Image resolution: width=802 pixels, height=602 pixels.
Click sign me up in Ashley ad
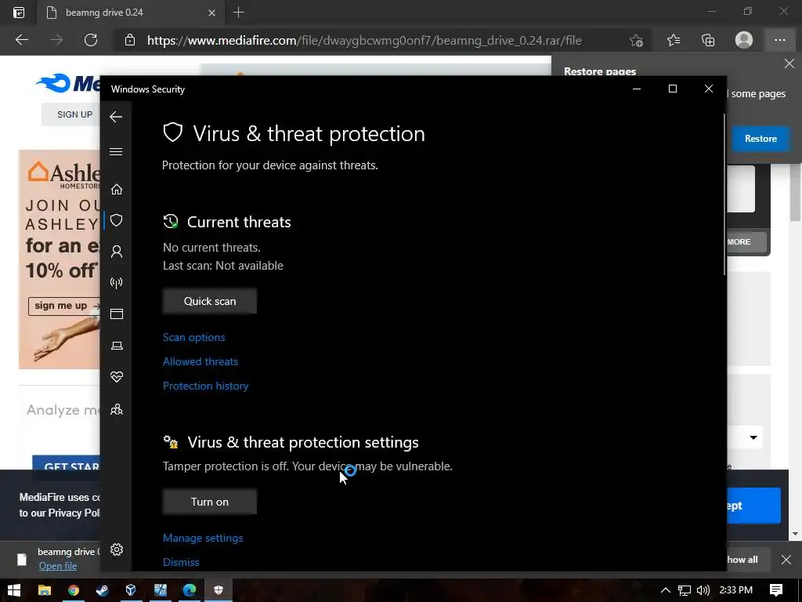[65, 306]
